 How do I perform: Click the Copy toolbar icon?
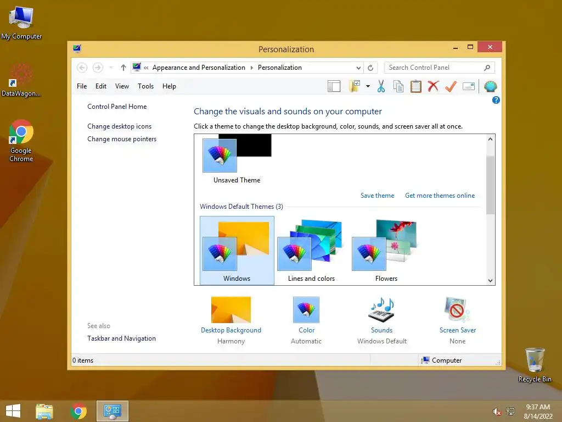398,86
